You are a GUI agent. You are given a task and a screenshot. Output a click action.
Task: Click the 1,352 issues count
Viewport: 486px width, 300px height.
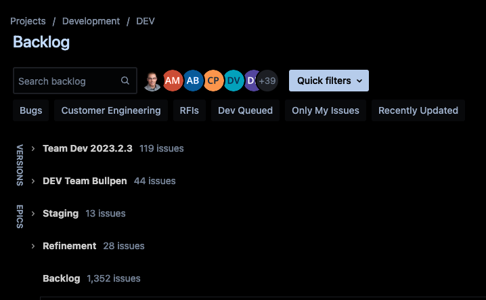(114, 278)
